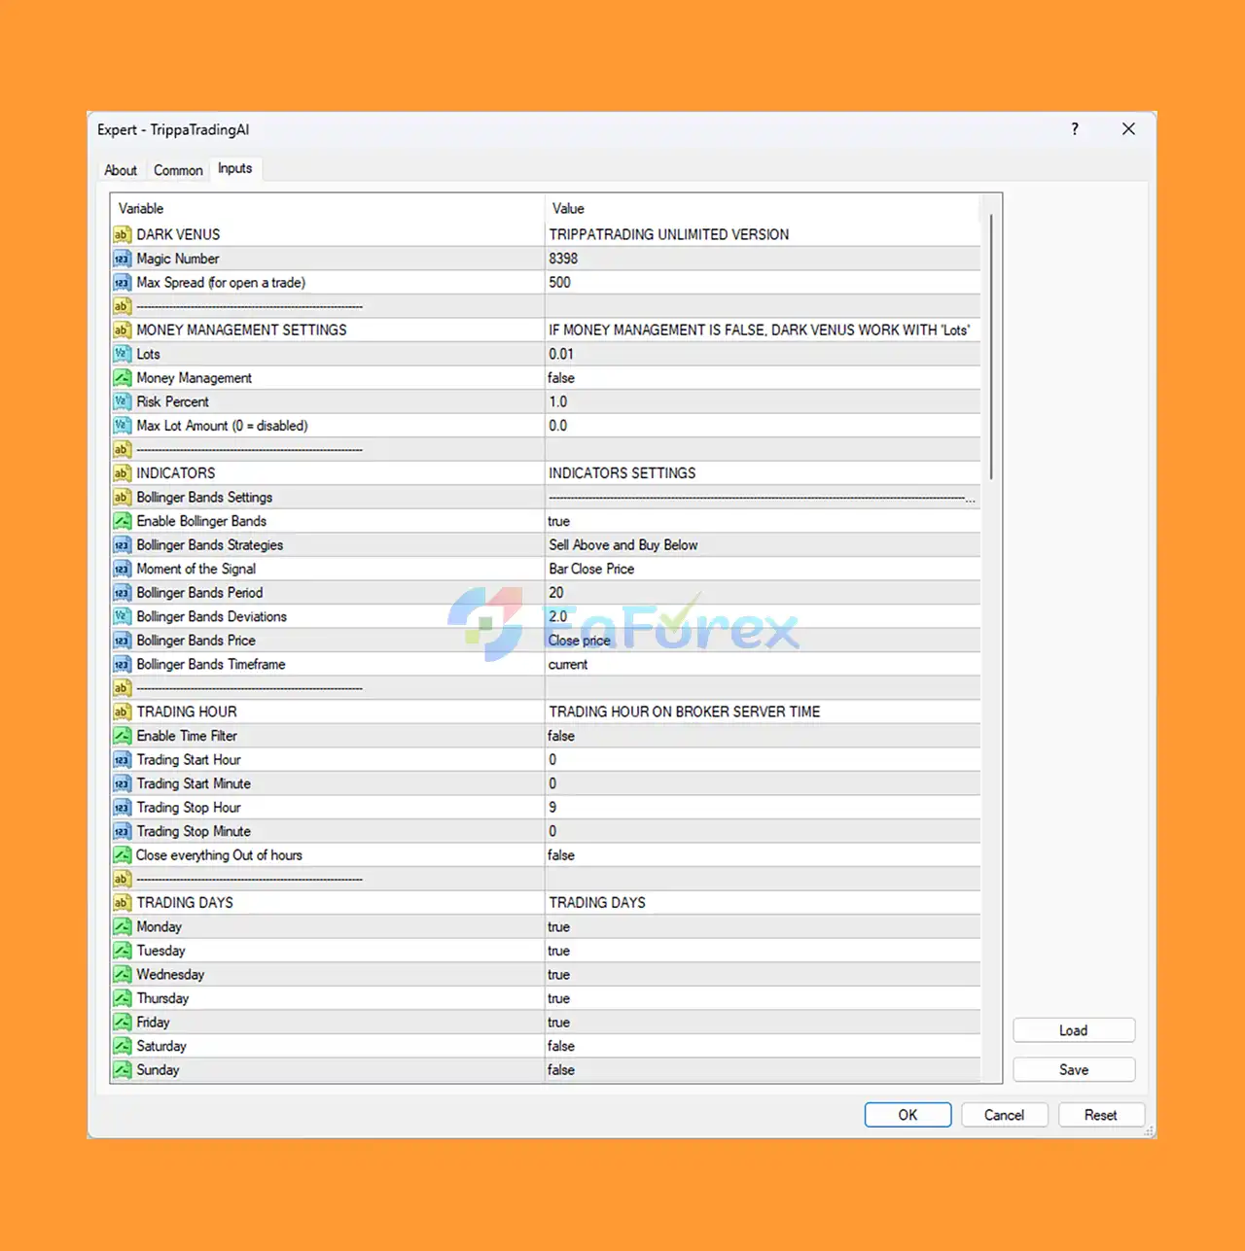The width and height of the screenshot is (1245, 1251).
Task: Click the Load button
Action: coord(1074,1030)
